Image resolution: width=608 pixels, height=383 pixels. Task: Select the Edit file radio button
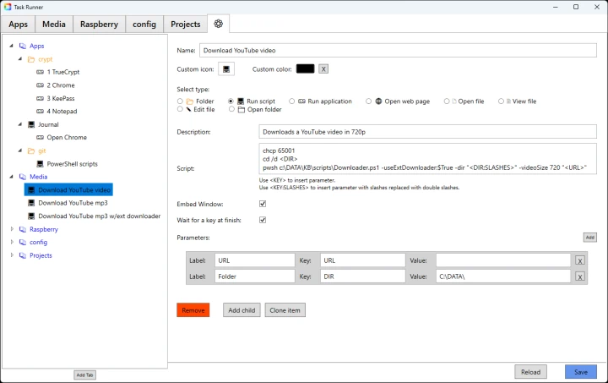pos(180,109)
